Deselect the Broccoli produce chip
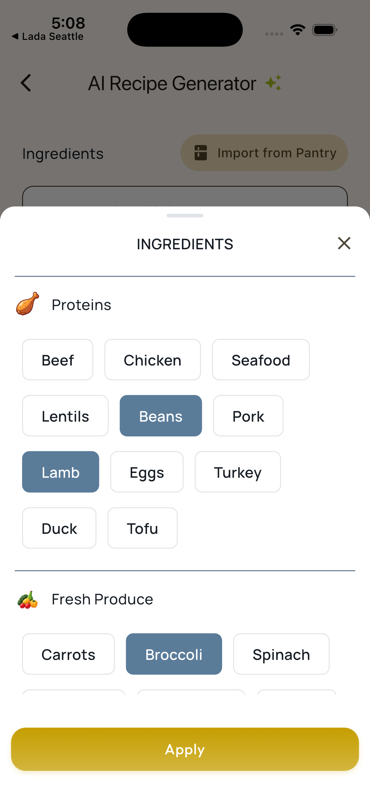Image resolution: width=370 pixels, height=804 pixels. (174, 654)
